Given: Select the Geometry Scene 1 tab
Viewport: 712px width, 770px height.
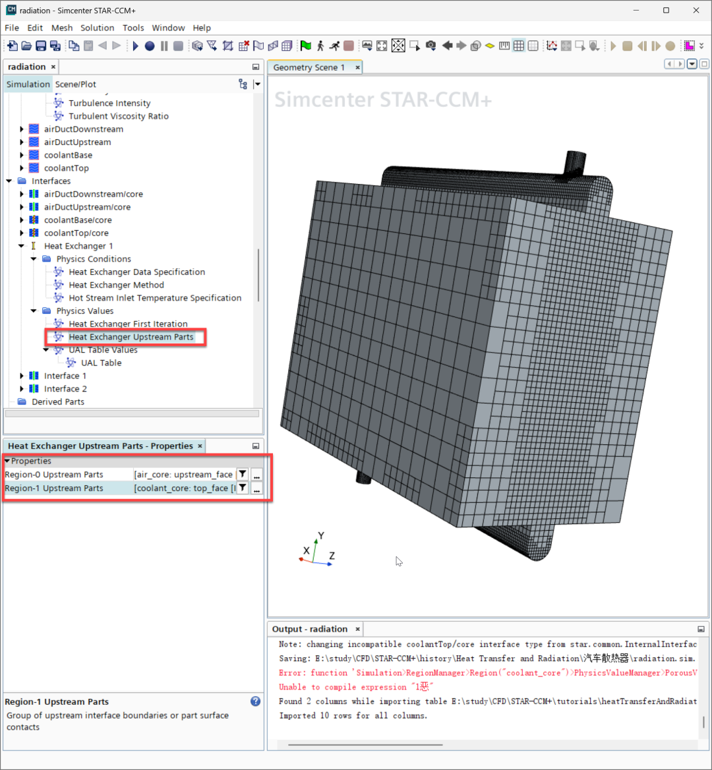Looking at the screenshot, I should point(309,67).
